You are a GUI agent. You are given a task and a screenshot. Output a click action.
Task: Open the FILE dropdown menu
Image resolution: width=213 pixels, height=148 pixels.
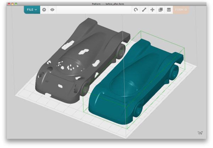coord(32,10)
